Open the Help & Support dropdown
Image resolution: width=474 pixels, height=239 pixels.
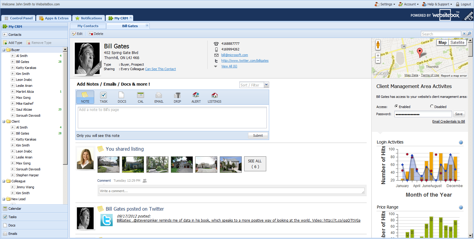pyautogui.click(x=437, y=4)
